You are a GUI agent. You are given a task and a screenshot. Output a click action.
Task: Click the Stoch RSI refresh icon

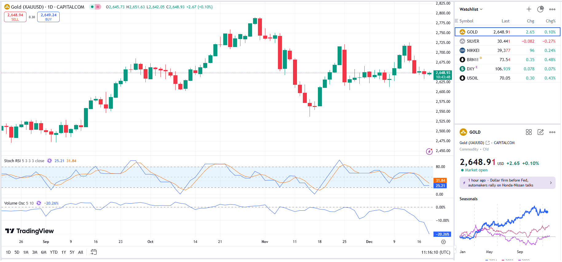49,161
